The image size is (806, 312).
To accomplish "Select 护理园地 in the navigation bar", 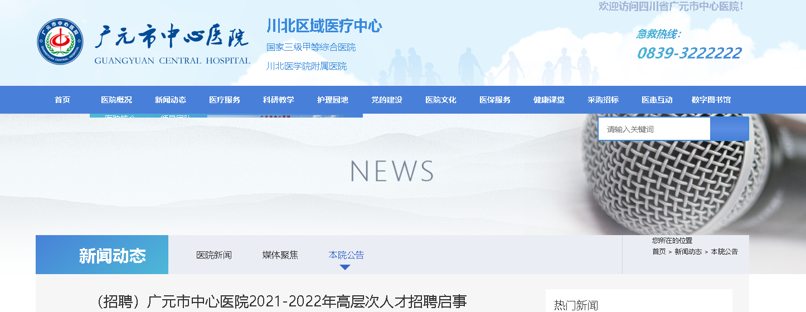I will click(333, 100).
